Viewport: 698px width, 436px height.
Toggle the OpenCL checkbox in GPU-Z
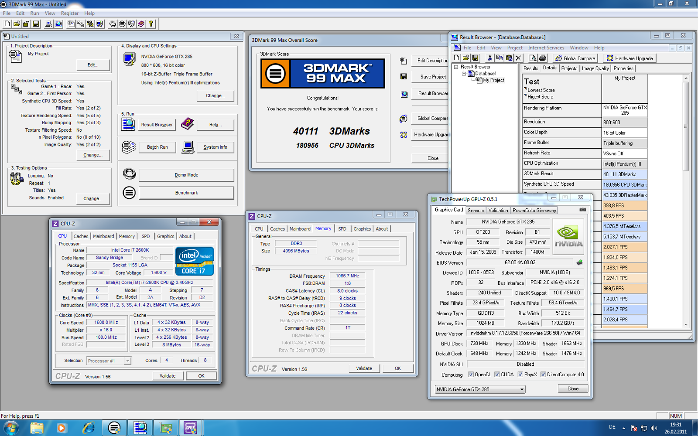[471, 375]
